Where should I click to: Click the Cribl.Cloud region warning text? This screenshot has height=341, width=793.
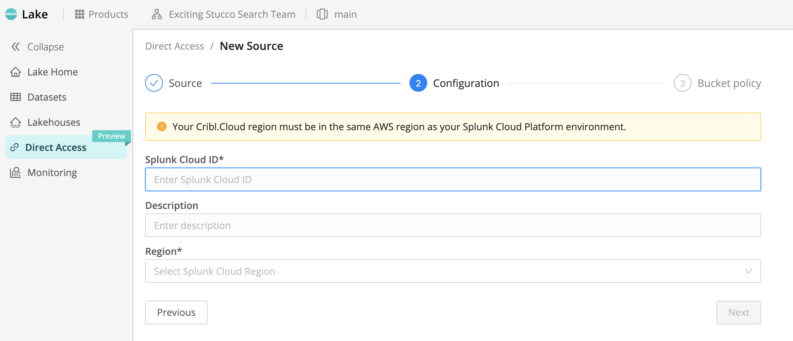tap(399, 126)
